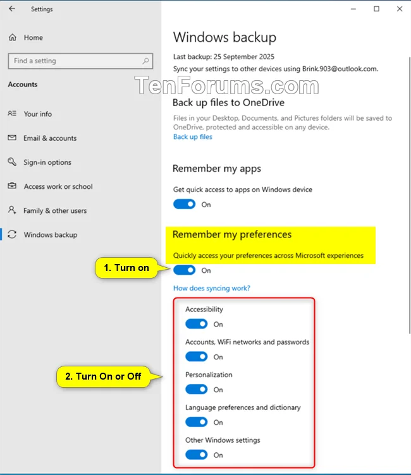Image resolution: width=411 pixels, height=475 pixels.
Task: Toggle Remember my preferences switch
Action: pos(185,270)
